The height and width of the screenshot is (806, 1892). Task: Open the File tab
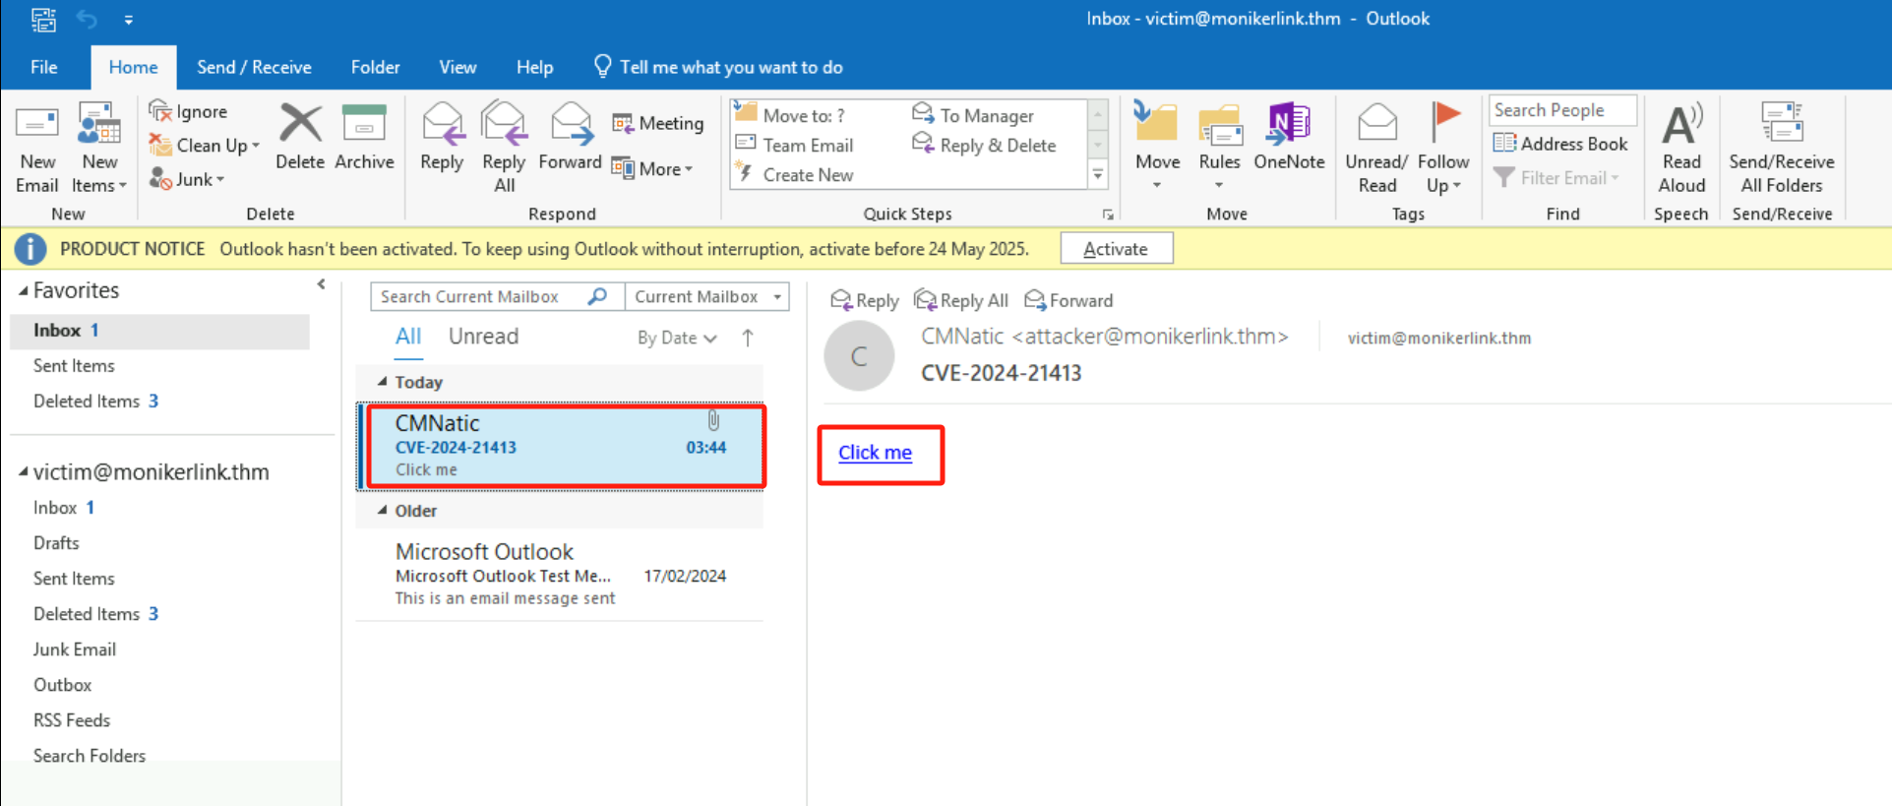point(44,67)
